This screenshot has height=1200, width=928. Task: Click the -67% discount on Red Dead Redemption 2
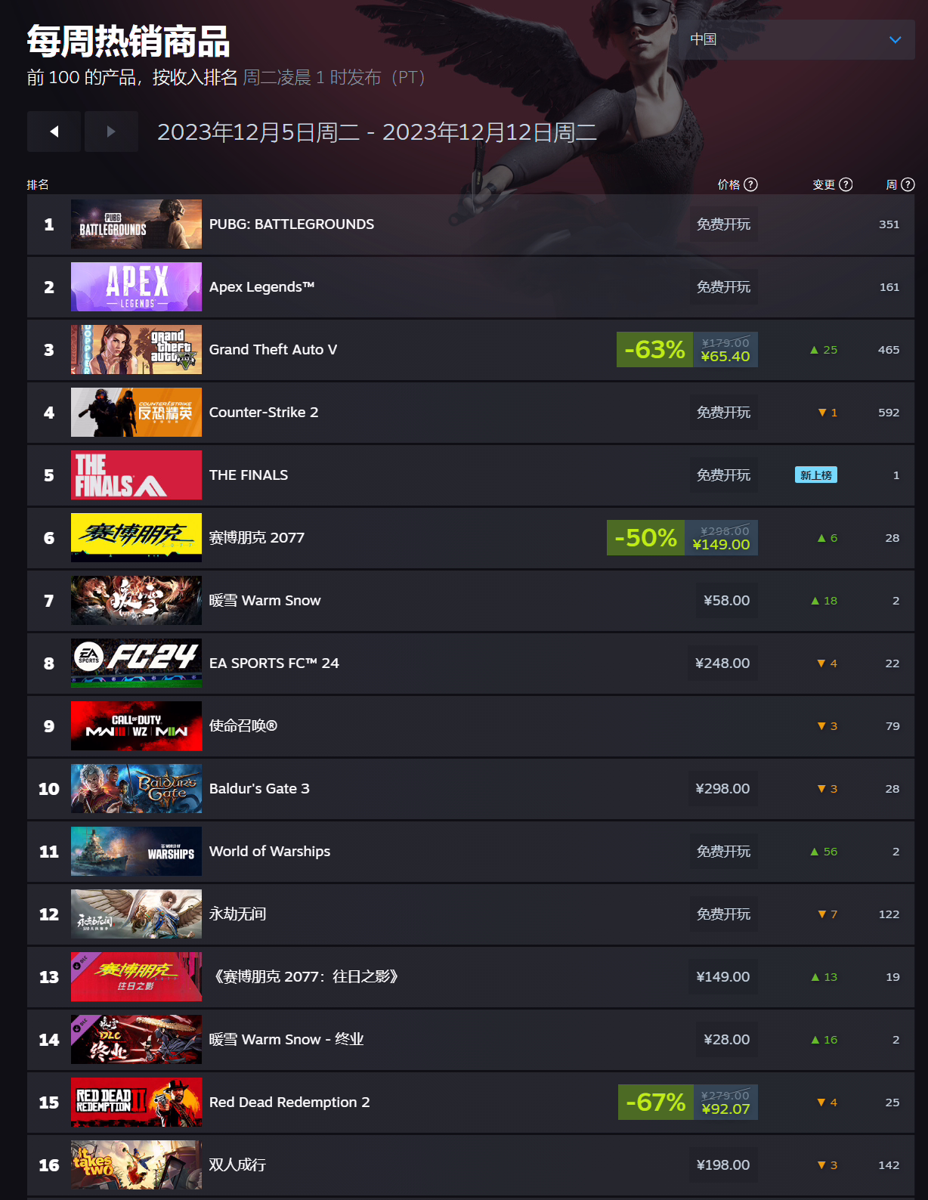click(655, 1102)
